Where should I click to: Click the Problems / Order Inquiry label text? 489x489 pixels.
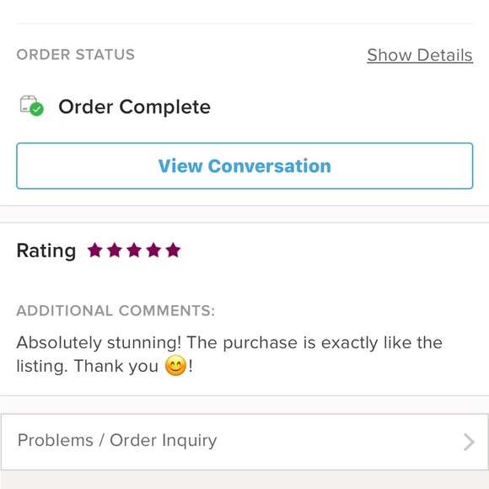click(117, 440)
